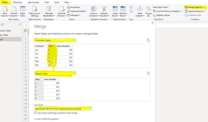This screenshot has width=208, height=122.
Task: Open the Master Table dropdown
Action: point(55,74)
